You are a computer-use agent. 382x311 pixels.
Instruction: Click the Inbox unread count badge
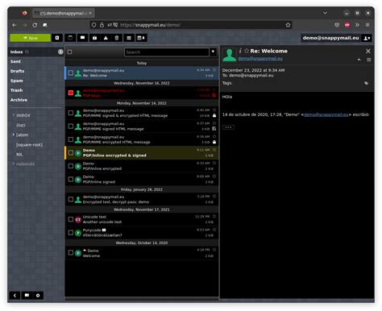tap(60, 52)
